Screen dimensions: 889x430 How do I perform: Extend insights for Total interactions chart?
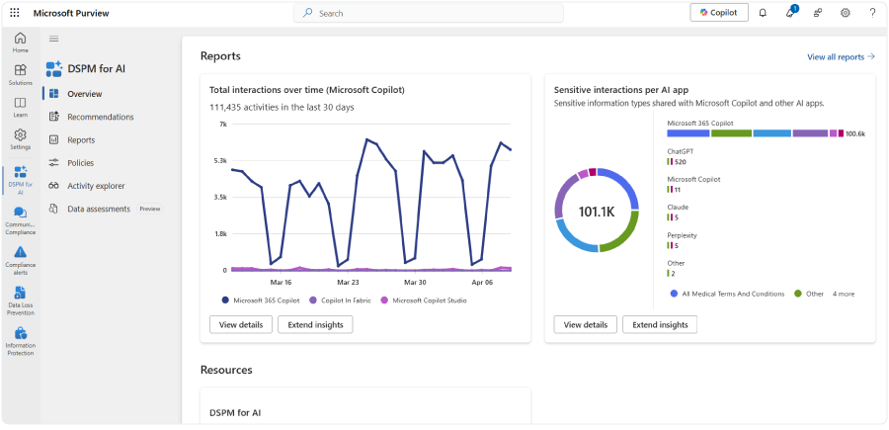[x=315, y=324]
